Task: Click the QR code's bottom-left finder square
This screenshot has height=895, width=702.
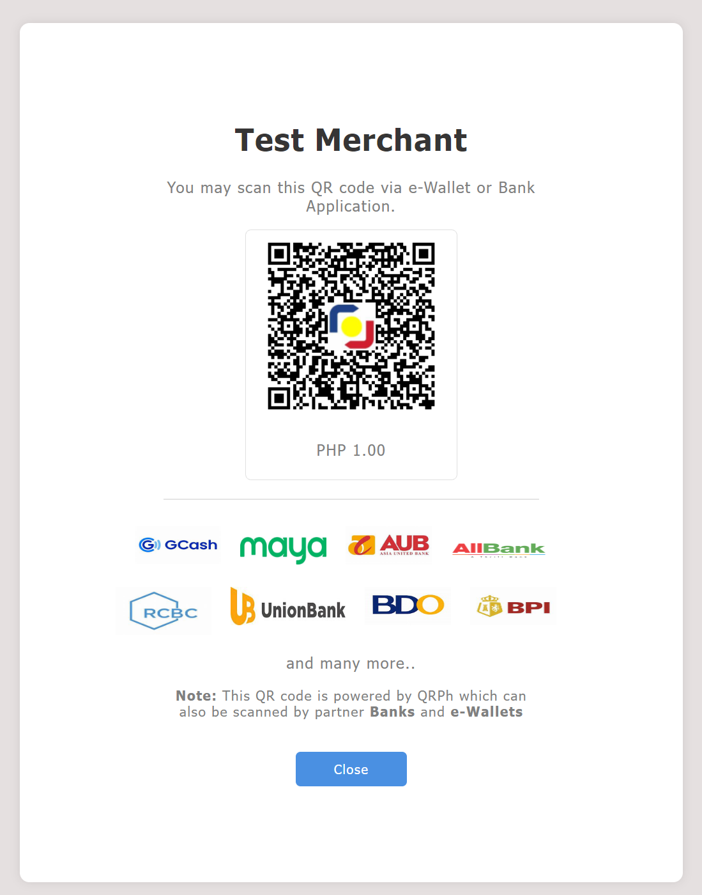Action: point(279,398)
